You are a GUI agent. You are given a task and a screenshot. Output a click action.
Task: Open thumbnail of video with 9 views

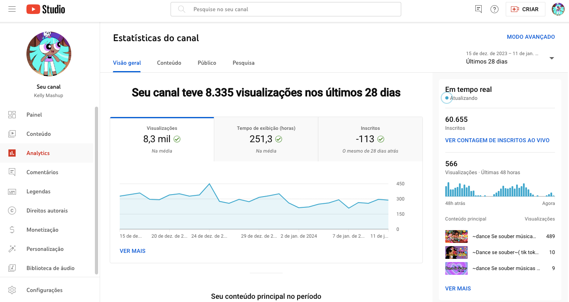456,268
